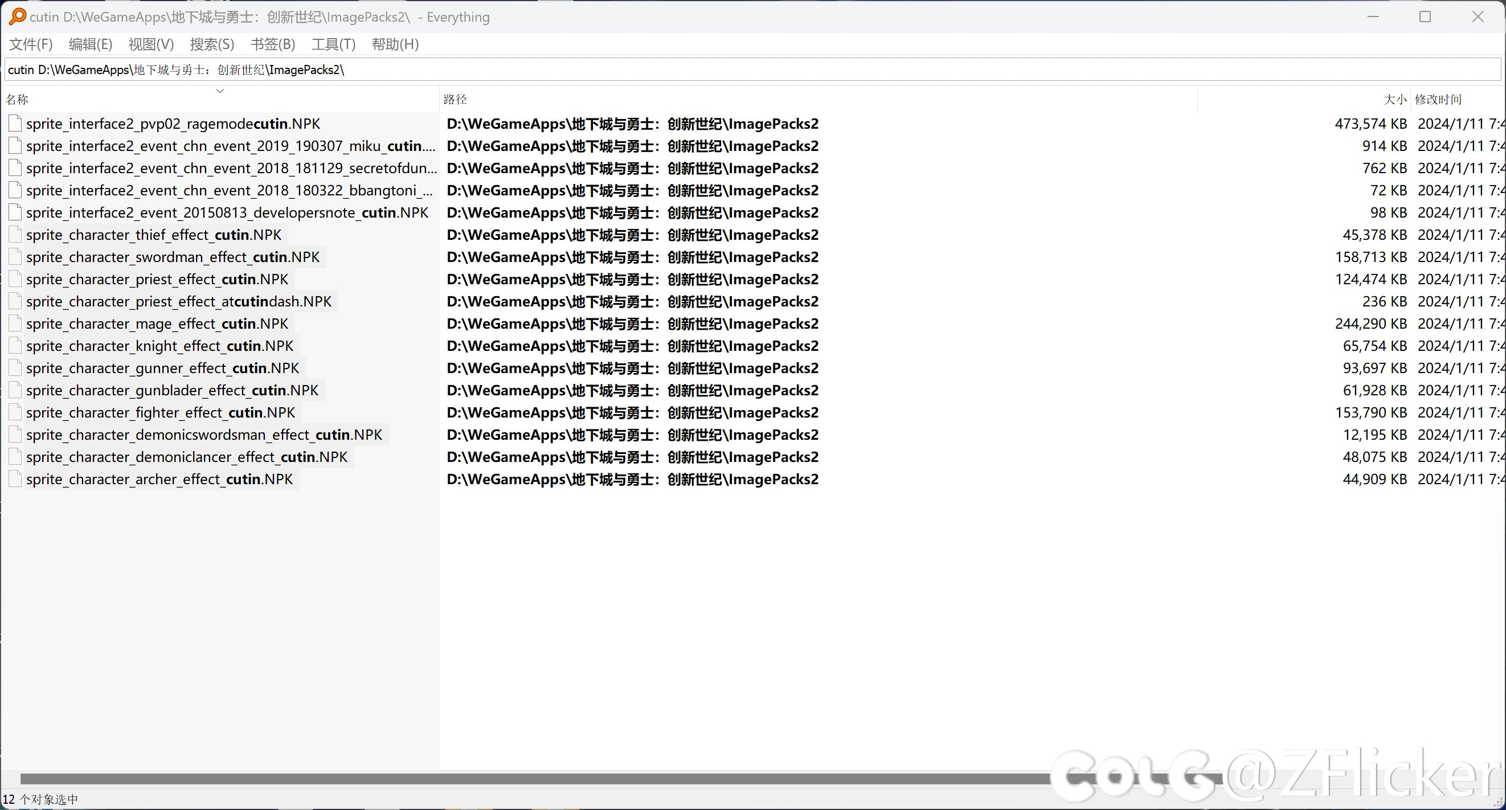Image resolution: width=1506 pixels, height=810 pixels.
Task: Open the 搜索(S) menu
Action: pyautogui.click(x=212, y=44)
